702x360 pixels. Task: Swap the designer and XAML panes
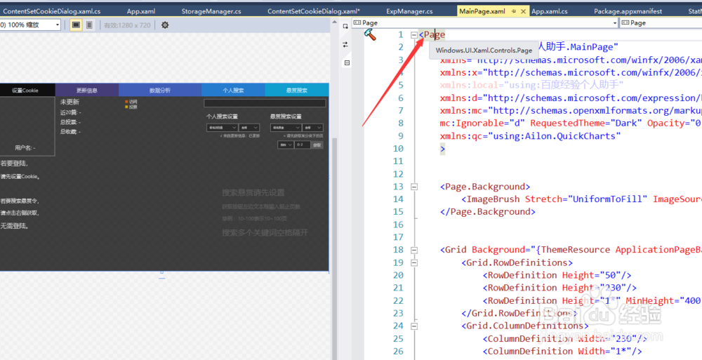[x=345, y=44]
